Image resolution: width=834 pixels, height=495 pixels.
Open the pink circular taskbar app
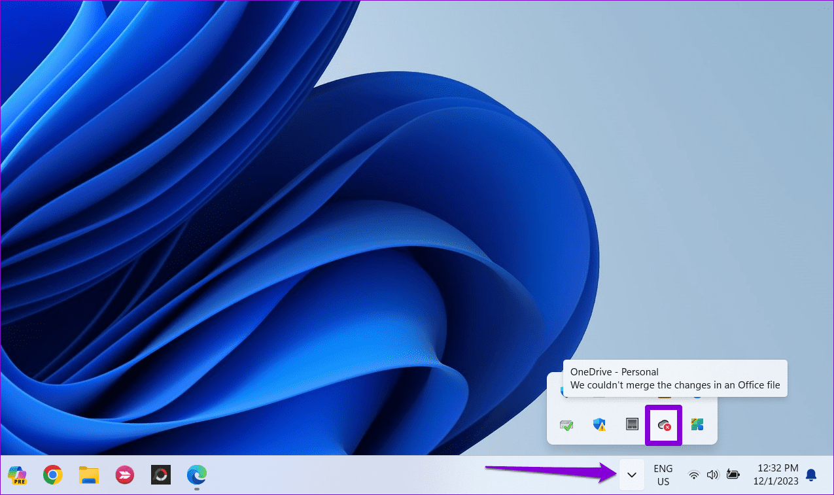[124, 475]
